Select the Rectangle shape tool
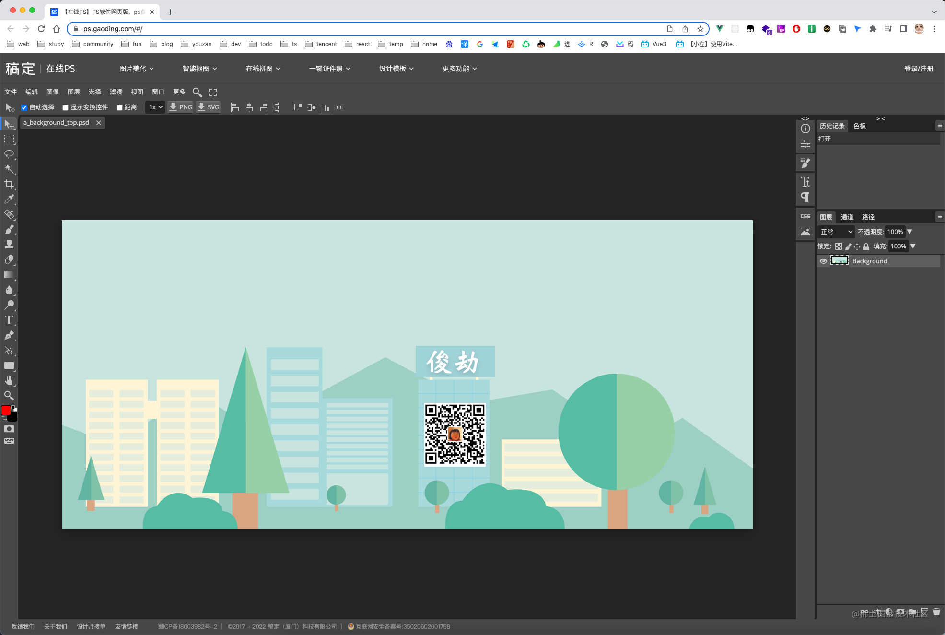 pos(9,365)
